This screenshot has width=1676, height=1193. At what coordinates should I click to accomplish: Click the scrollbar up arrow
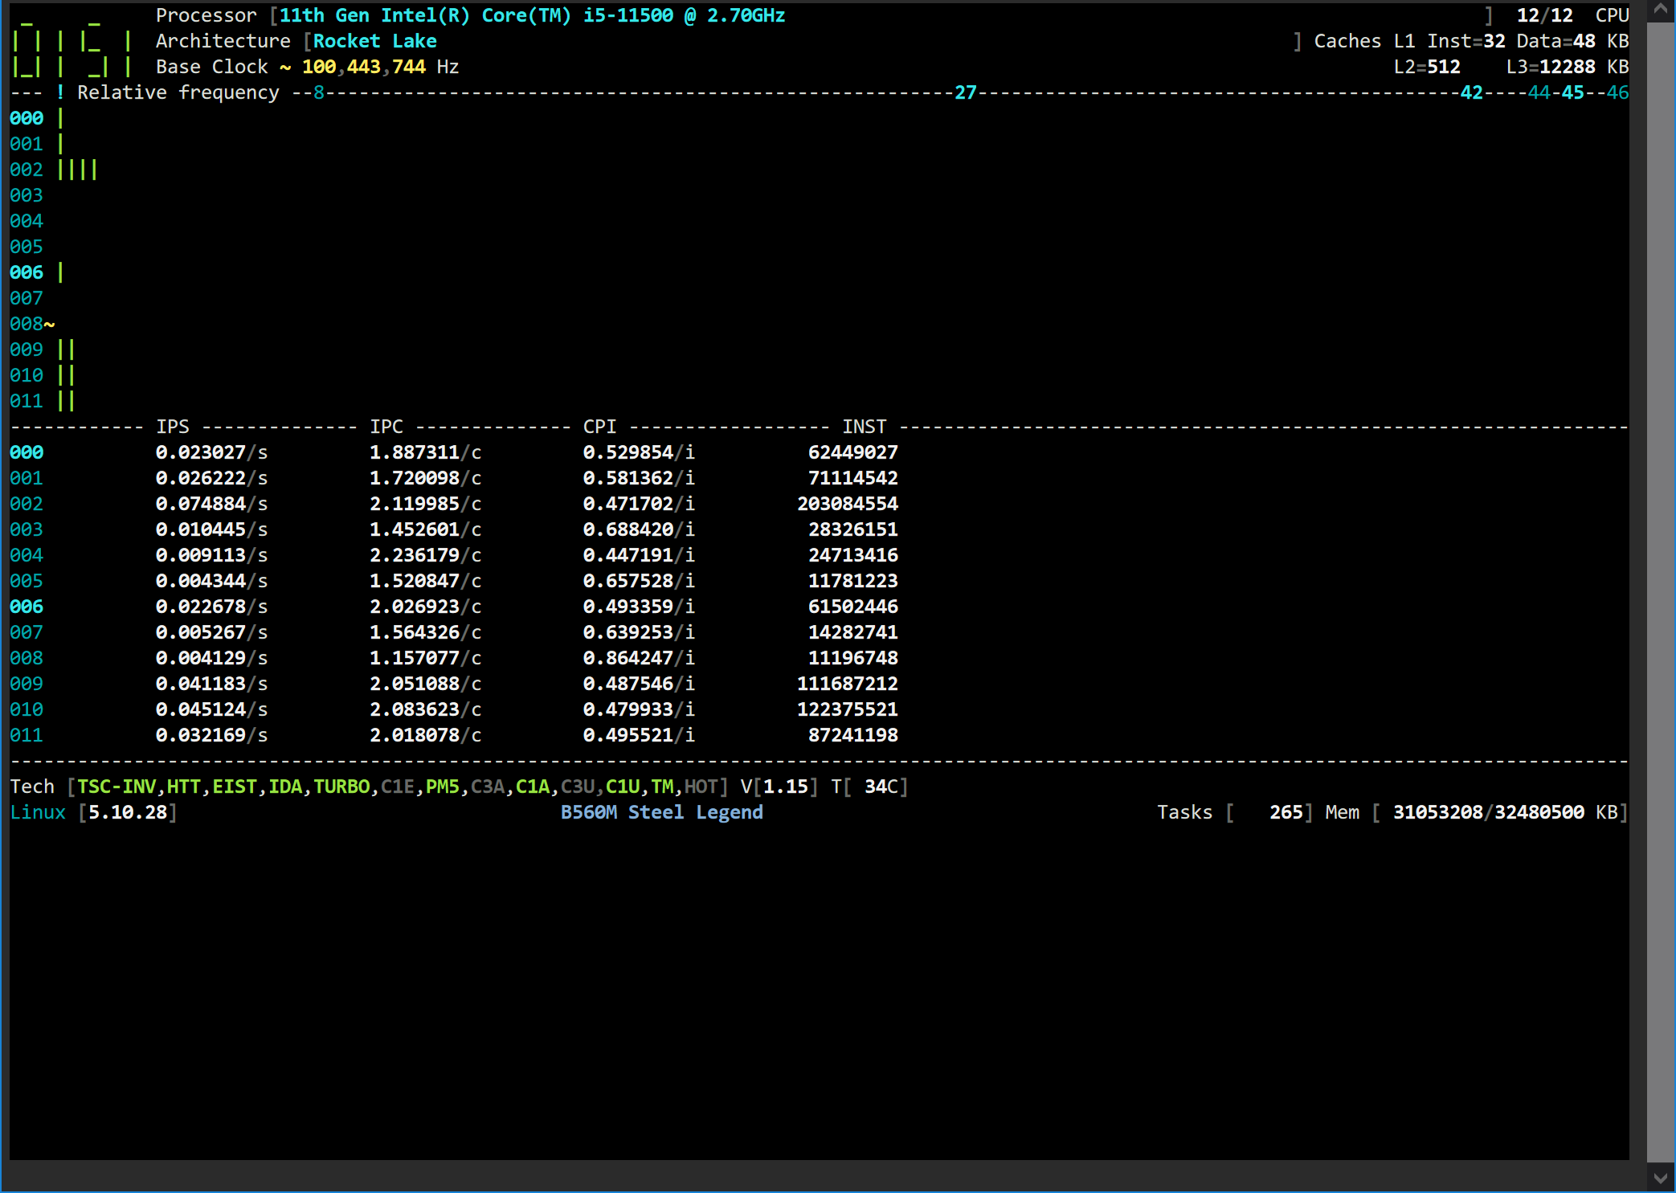tap(1661, 10)
